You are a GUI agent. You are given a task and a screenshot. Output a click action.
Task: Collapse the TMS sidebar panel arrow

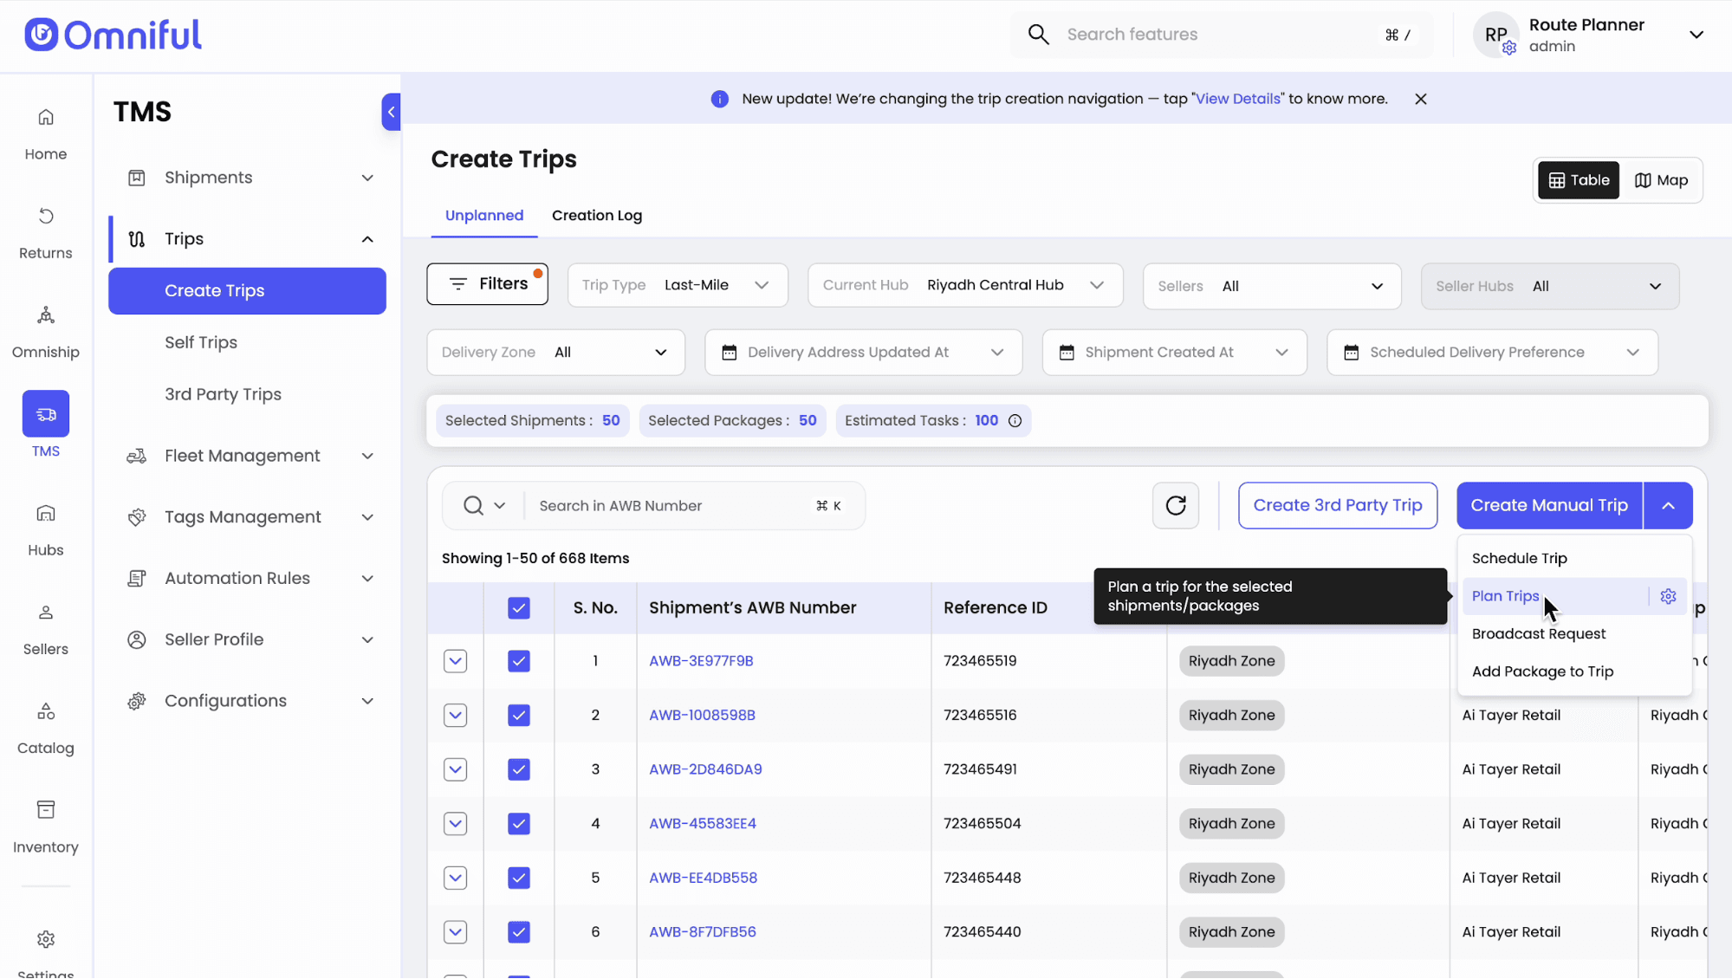[x=391, y=112]
